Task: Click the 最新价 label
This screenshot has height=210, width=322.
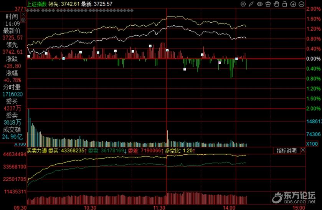Action: pos(12,31)
